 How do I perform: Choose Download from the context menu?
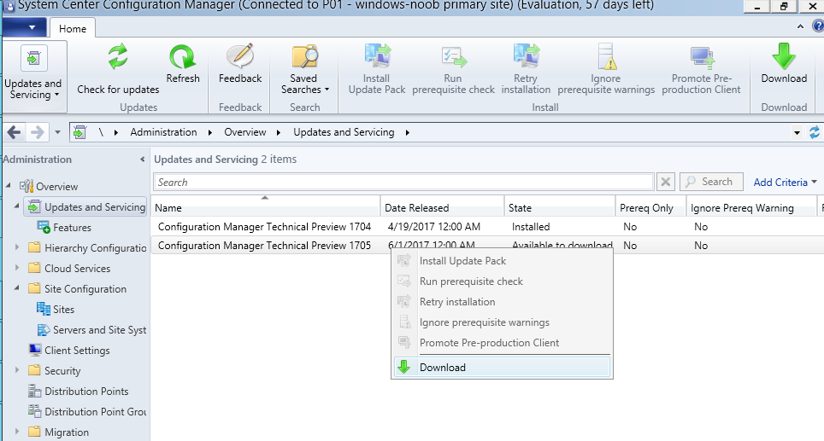(x=502, y=367)
